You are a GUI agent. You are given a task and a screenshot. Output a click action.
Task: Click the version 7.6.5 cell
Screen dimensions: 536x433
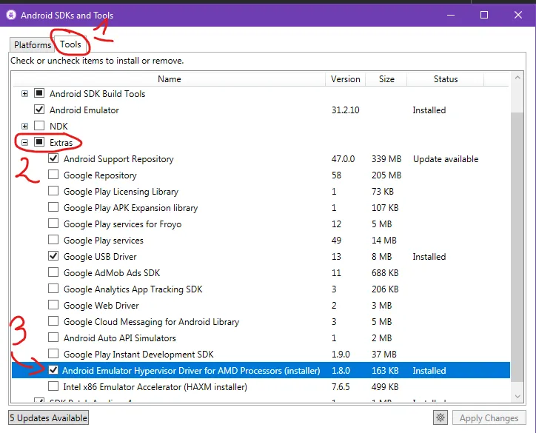[x=341, y=387]
